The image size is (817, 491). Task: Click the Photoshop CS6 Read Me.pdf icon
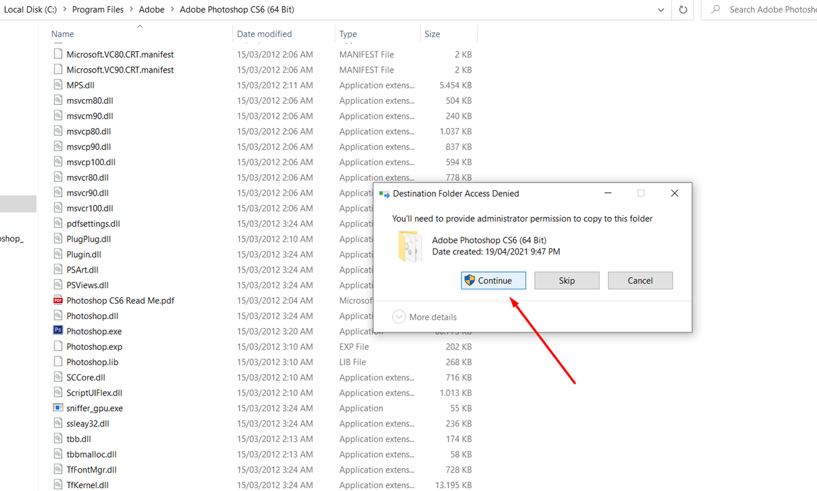pos(58,300)
